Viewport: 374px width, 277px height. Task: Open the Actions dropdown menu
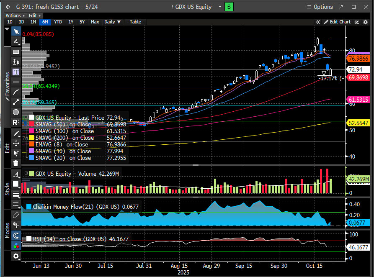pos(15,15)
